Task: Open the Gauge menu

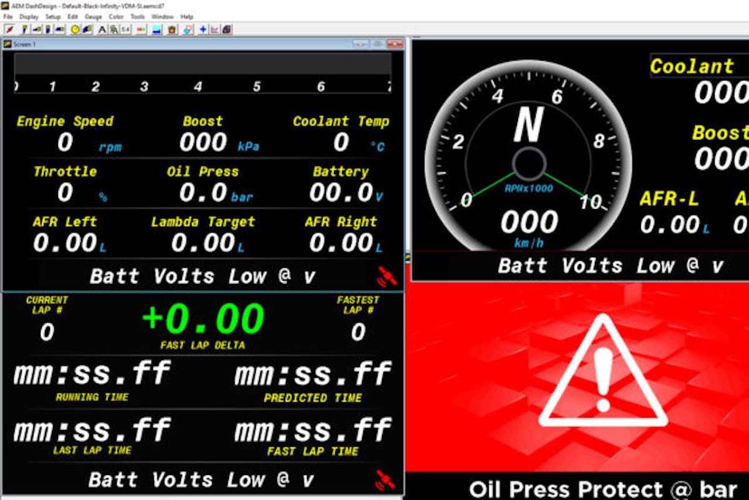Action: (93, 17)
